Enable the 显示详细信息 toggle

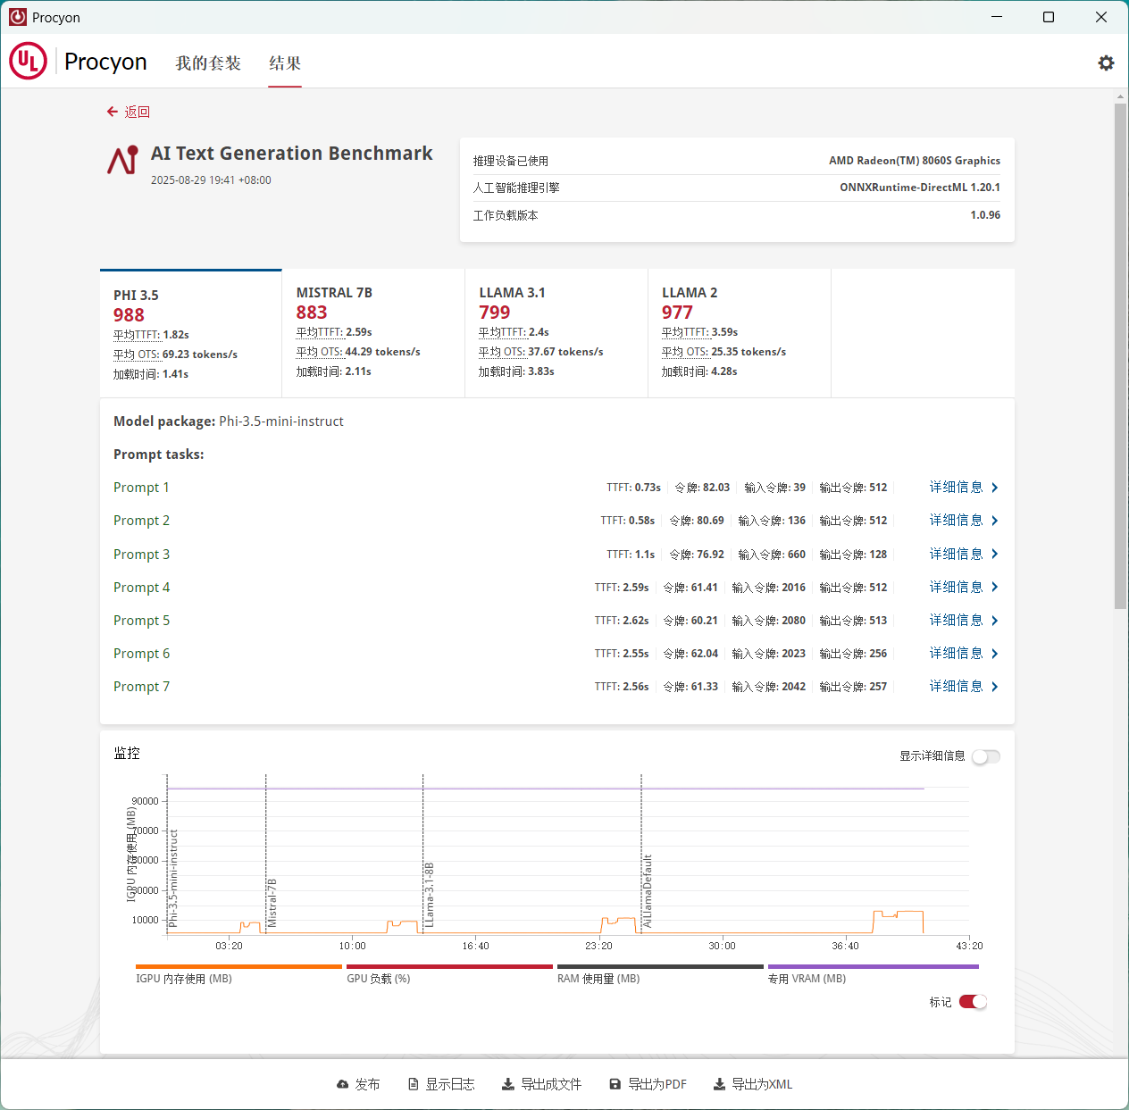click(x=985, y=756)
